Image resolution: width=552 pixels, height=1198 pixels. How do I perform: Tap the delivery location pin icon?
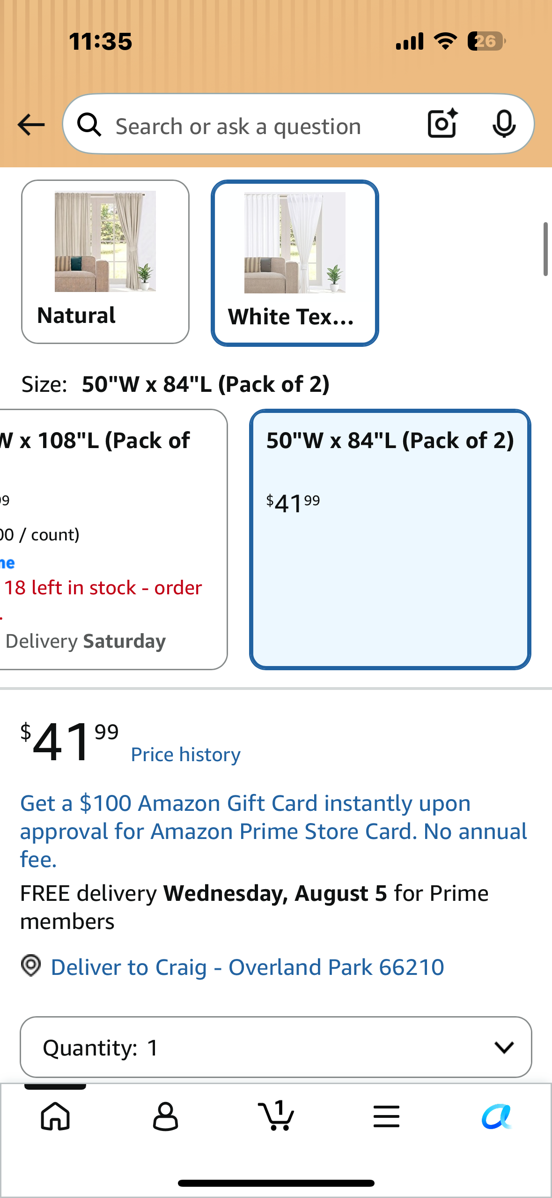31,966
